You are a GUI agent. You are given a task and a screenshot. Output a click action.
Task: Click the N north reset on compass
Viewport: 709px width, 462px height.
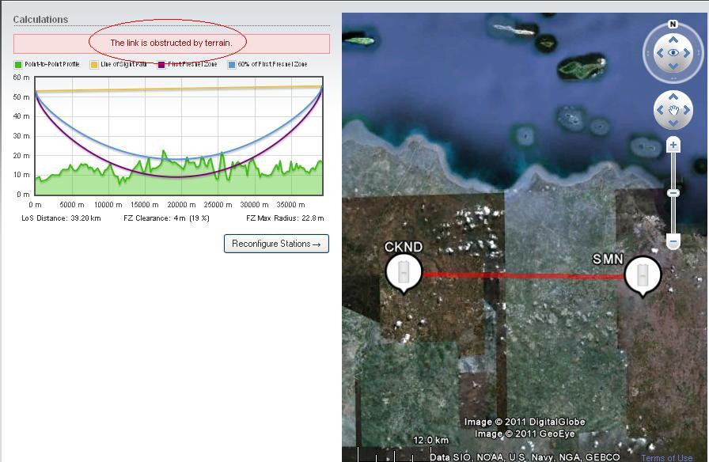673,25
